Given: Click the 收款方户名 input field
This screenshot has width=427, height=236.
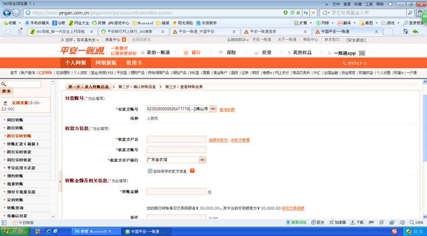Looking at the screenshot, I should pos(176,140).
